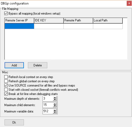Select the empty Remote Path cell
This screenshot has height=127, width=132.
[78, 26]
